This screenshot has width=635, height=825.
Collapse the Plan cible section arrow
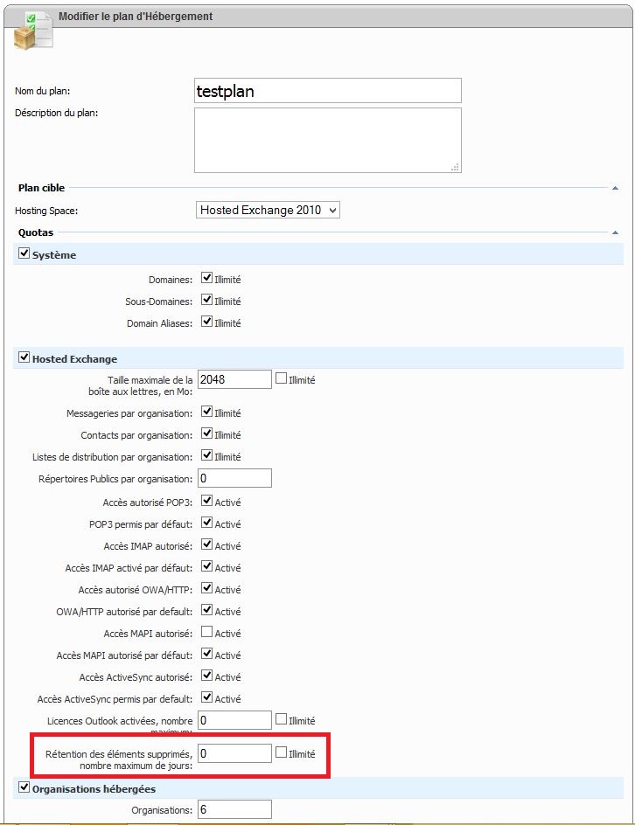point(616,188)
